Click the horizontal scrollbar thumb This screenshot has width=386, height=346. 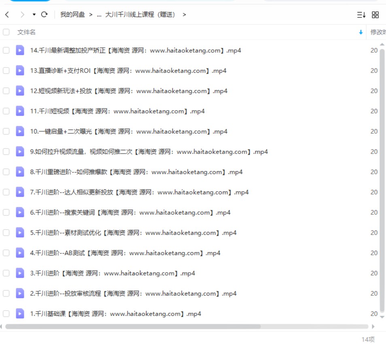[133, 327]
